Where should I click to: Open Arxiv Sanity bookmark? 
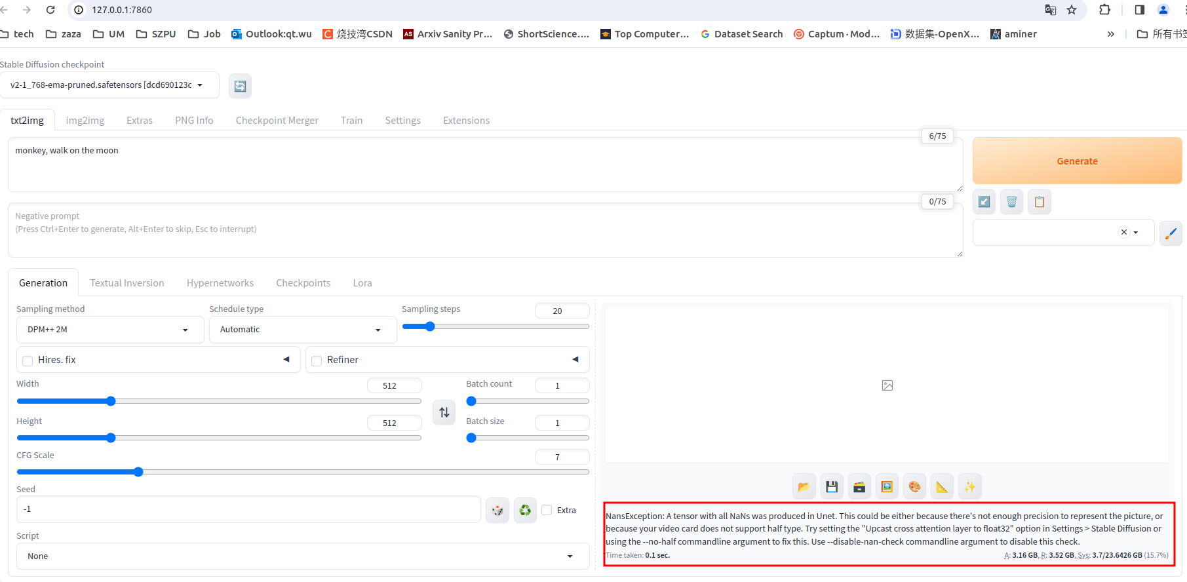point(448,34)
